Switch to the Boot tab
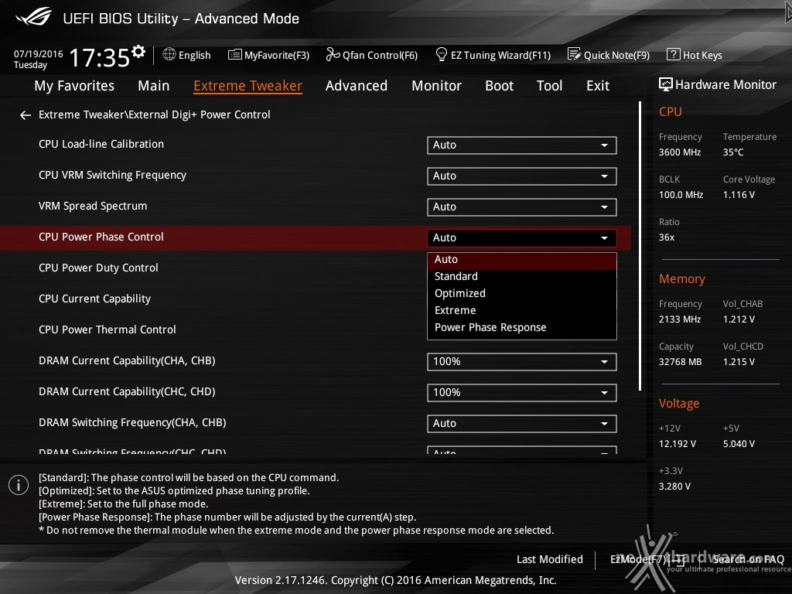The width and height of the screenshot is (792, 594). pos(499,86)
